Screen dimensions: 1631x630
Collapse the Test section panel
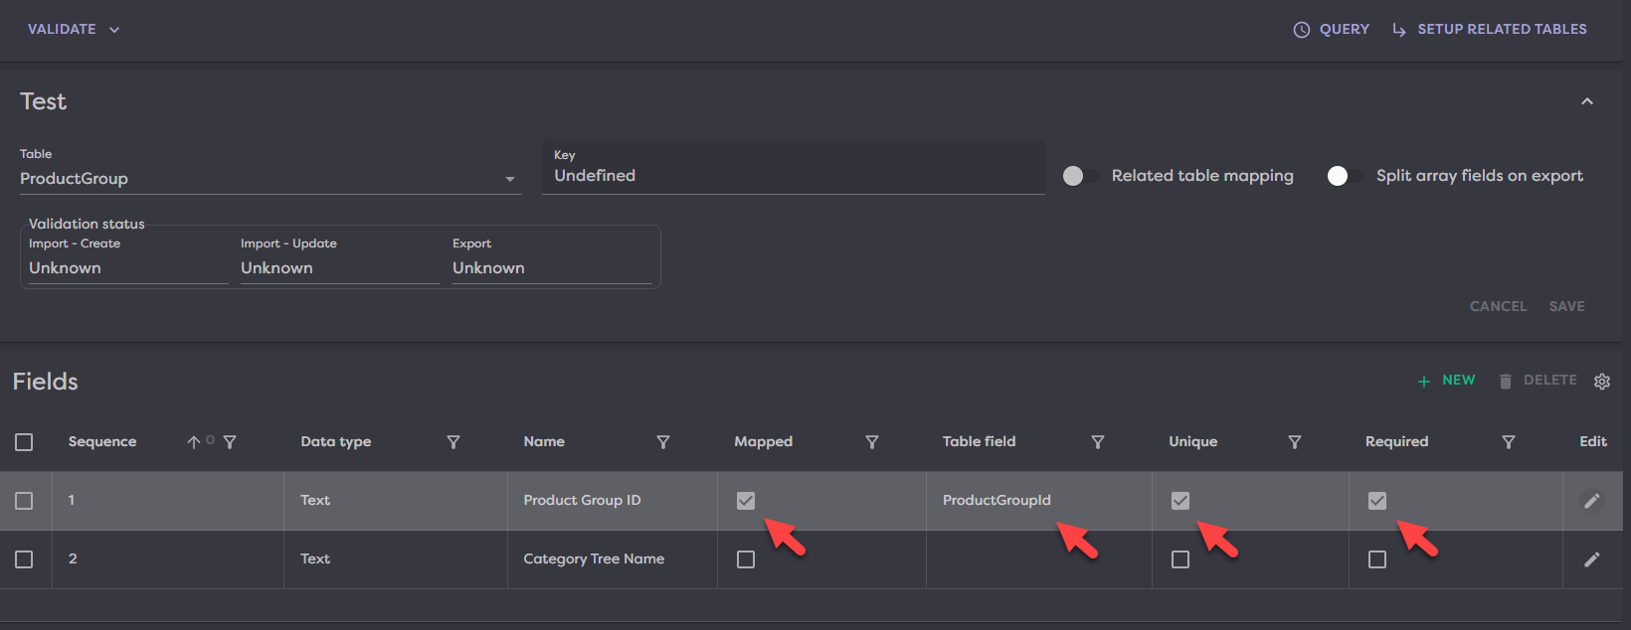click(1587, 101)
